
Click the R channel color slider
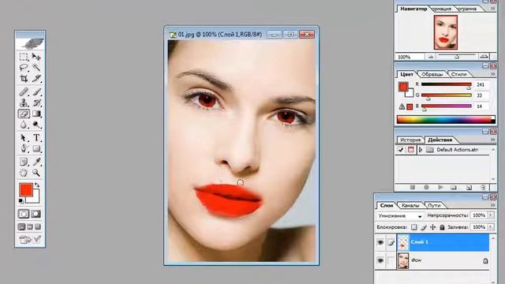point(446,84)
